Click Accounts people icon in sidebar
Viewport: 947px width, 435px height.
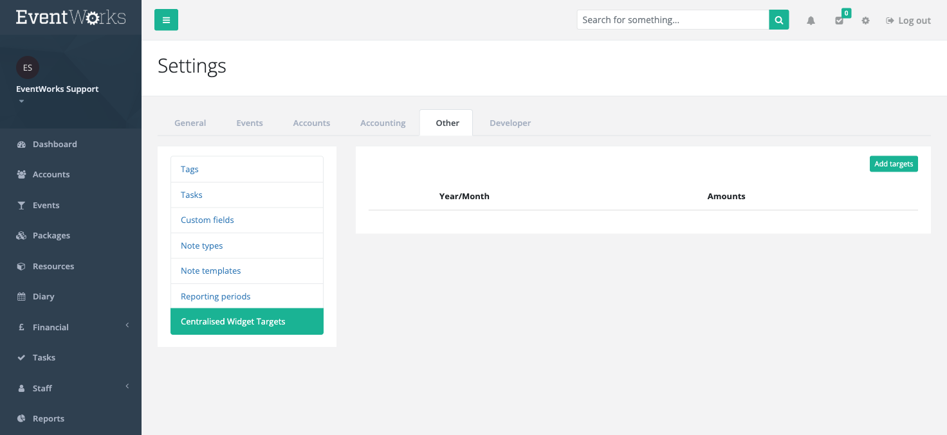[x=21, y=175]
